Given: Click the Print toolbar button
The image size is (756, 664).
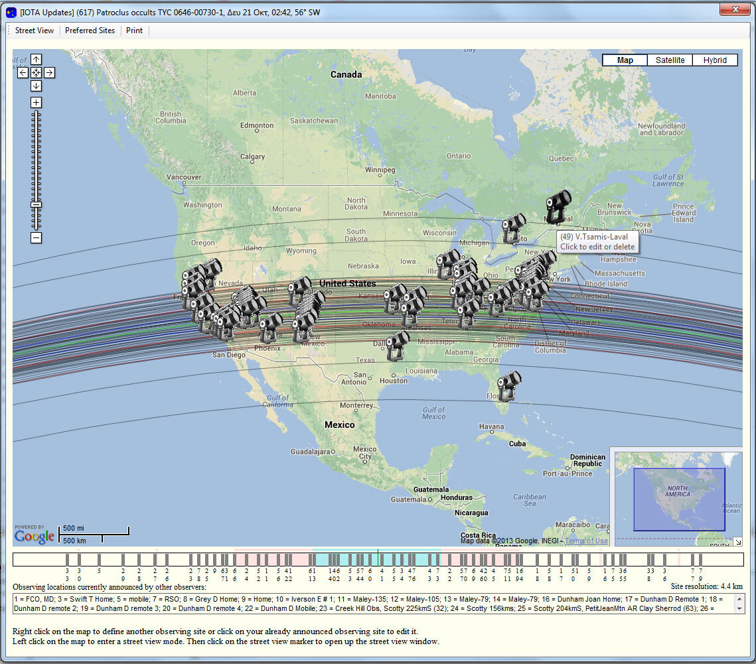Looking at the screenshot, I should (x=134, y=31).
